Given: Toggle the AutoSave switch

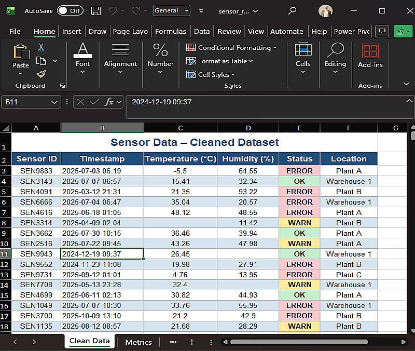Looking at the screenshot, I should click(70, 10).
